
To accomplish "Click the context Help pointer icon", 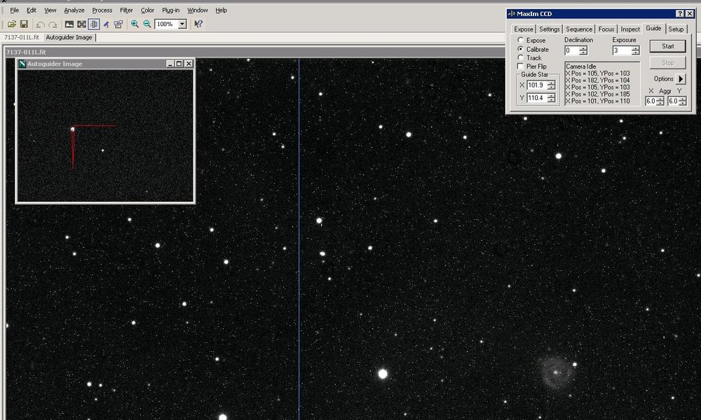I will click(x=198, y=24).
